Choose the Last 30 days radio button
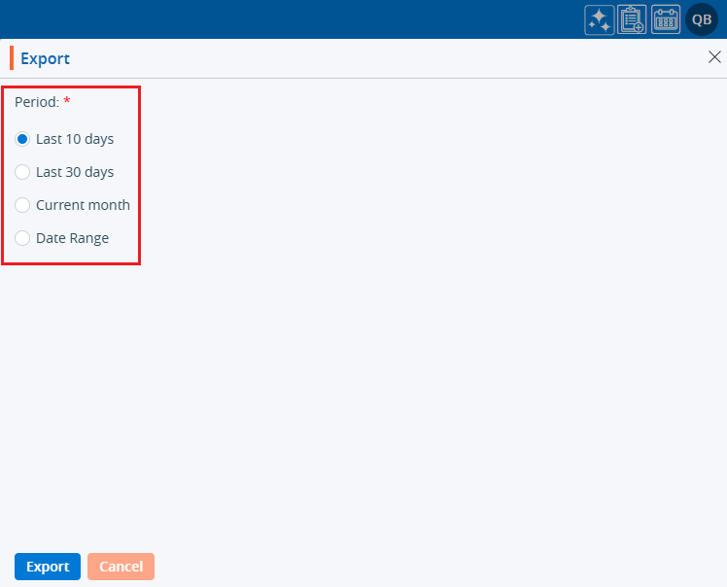 22,172
